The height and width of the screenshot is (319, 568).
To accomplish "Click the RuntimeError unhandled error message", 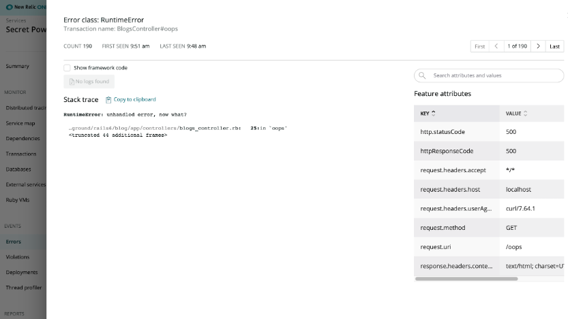I will pyautogui.click(x=125, y=114).
